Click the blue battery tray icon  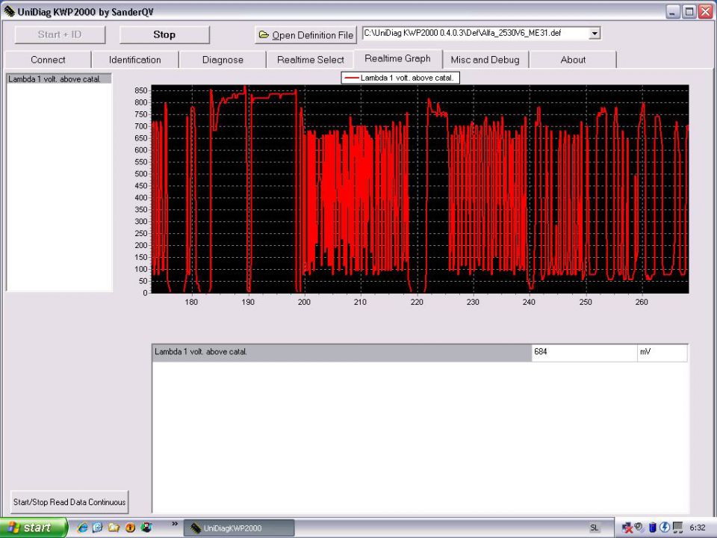pos(653,528)
